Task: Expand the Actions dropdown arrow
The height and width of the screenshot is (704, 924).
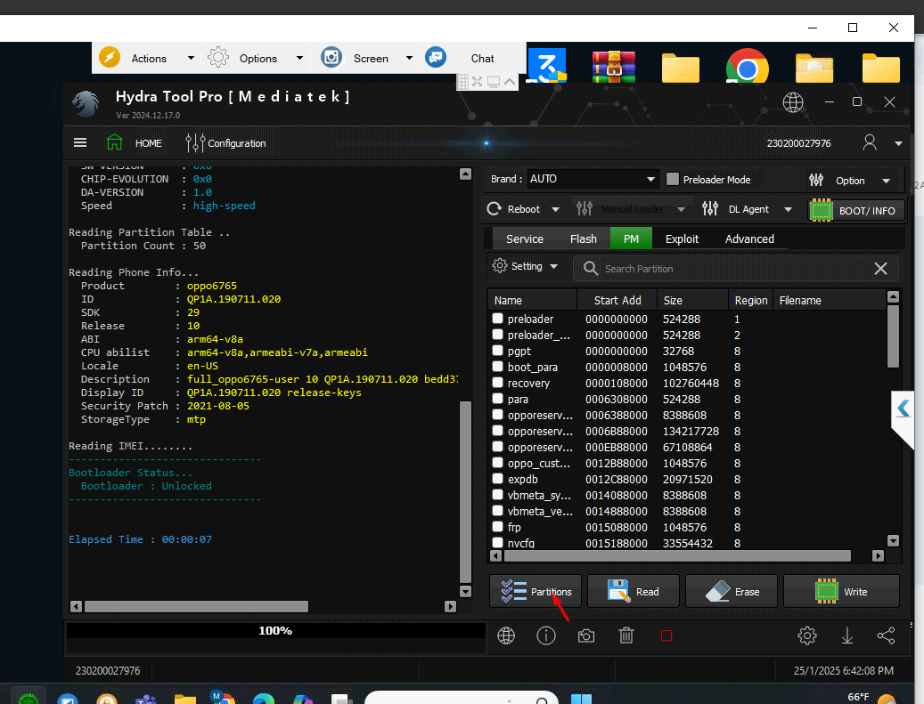Action: tap(191, 58)
